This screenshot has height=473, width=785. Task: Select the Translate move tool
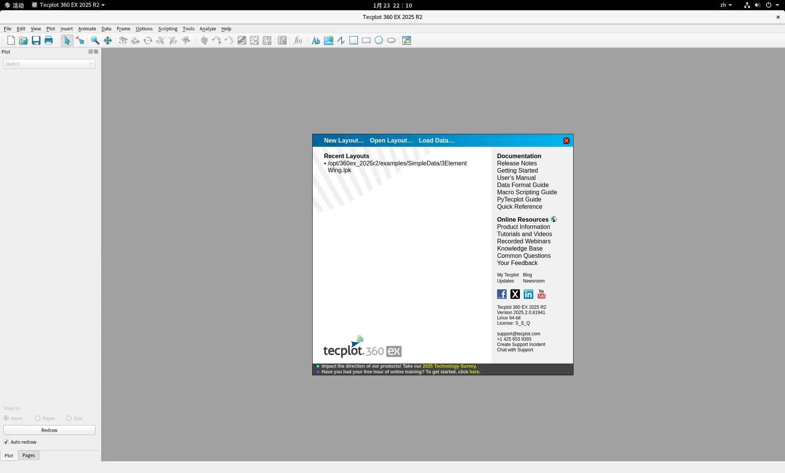108,40
